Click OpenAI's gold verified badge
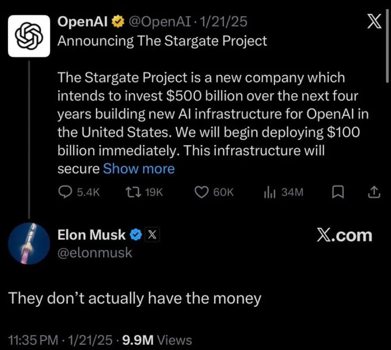391x350 pixels. tap(117, 22)
